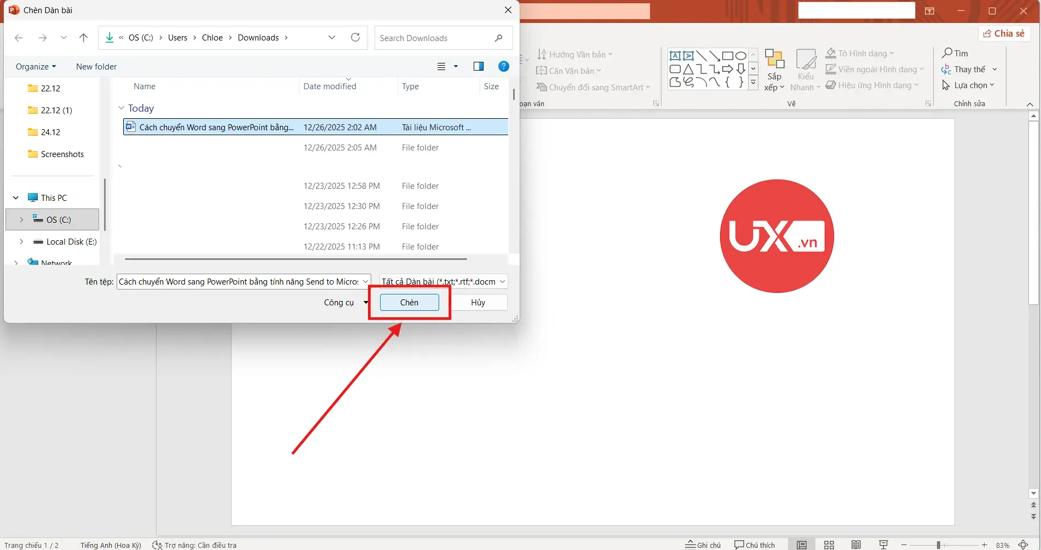The width and height of the screenshot is (1041, 550).
Task: Start slideshow from status bar icon
Action: 883,545
